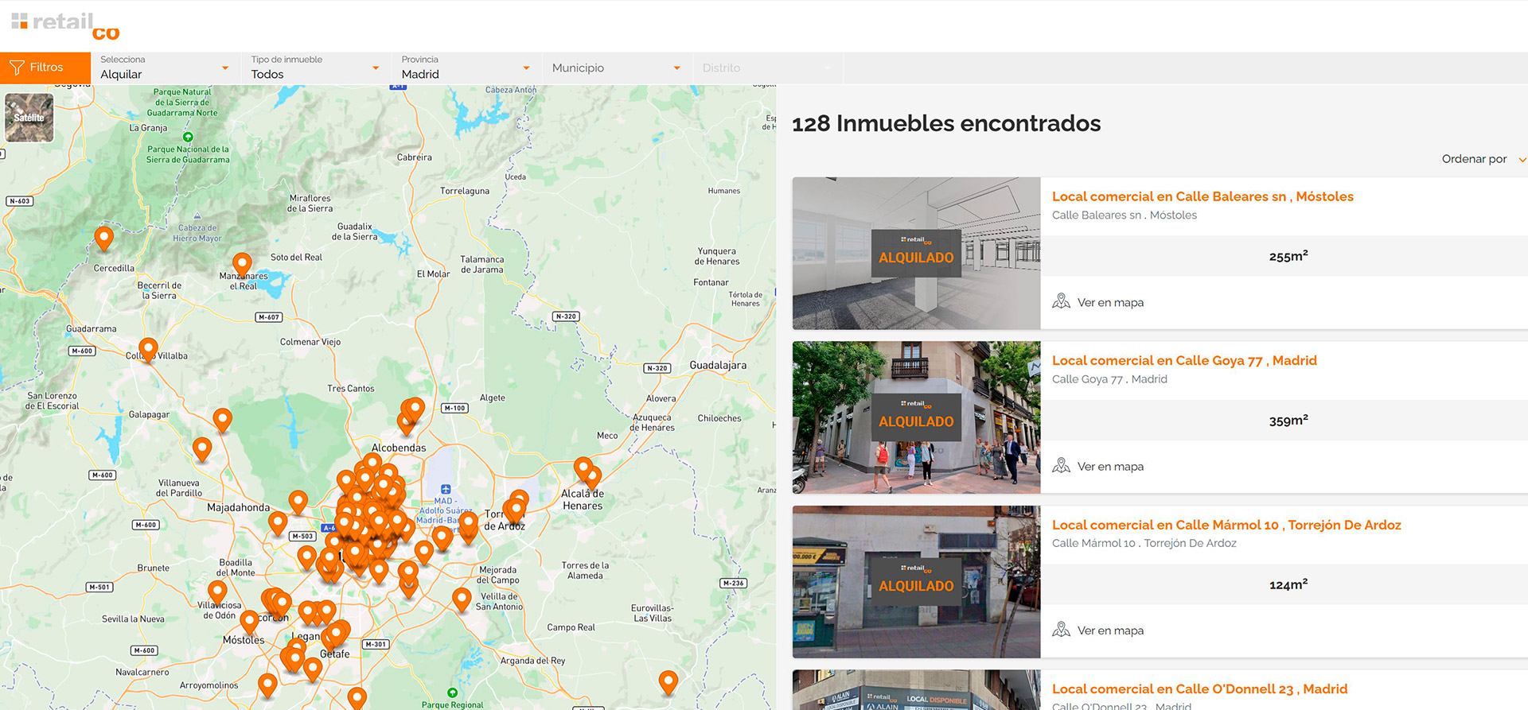The height and width of the screenshot is (710, 1528).
Task: Open Local comercial en Calle Baleares listing
Action: click(1202, 196)
